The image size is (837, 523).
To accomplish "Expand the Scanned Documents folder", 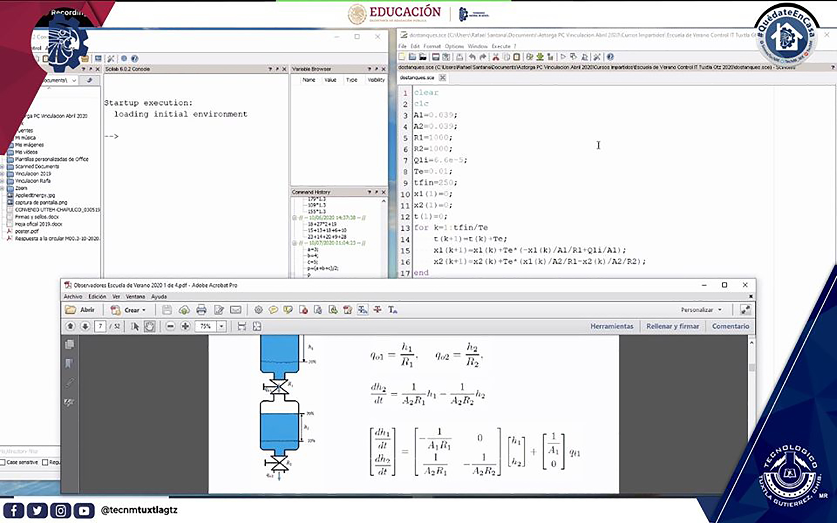I will click(x=2, y=167).
